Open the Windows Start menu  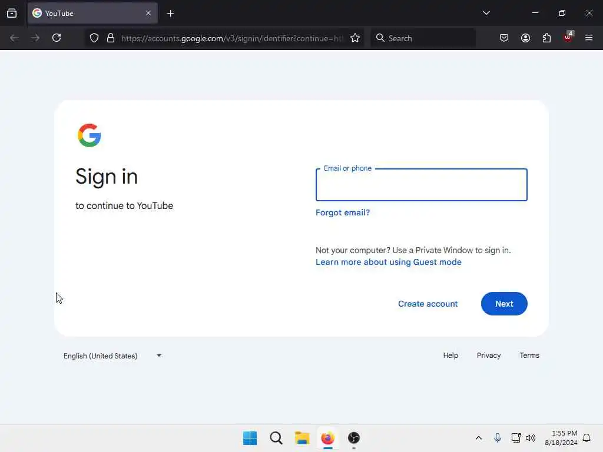[250, 438]
